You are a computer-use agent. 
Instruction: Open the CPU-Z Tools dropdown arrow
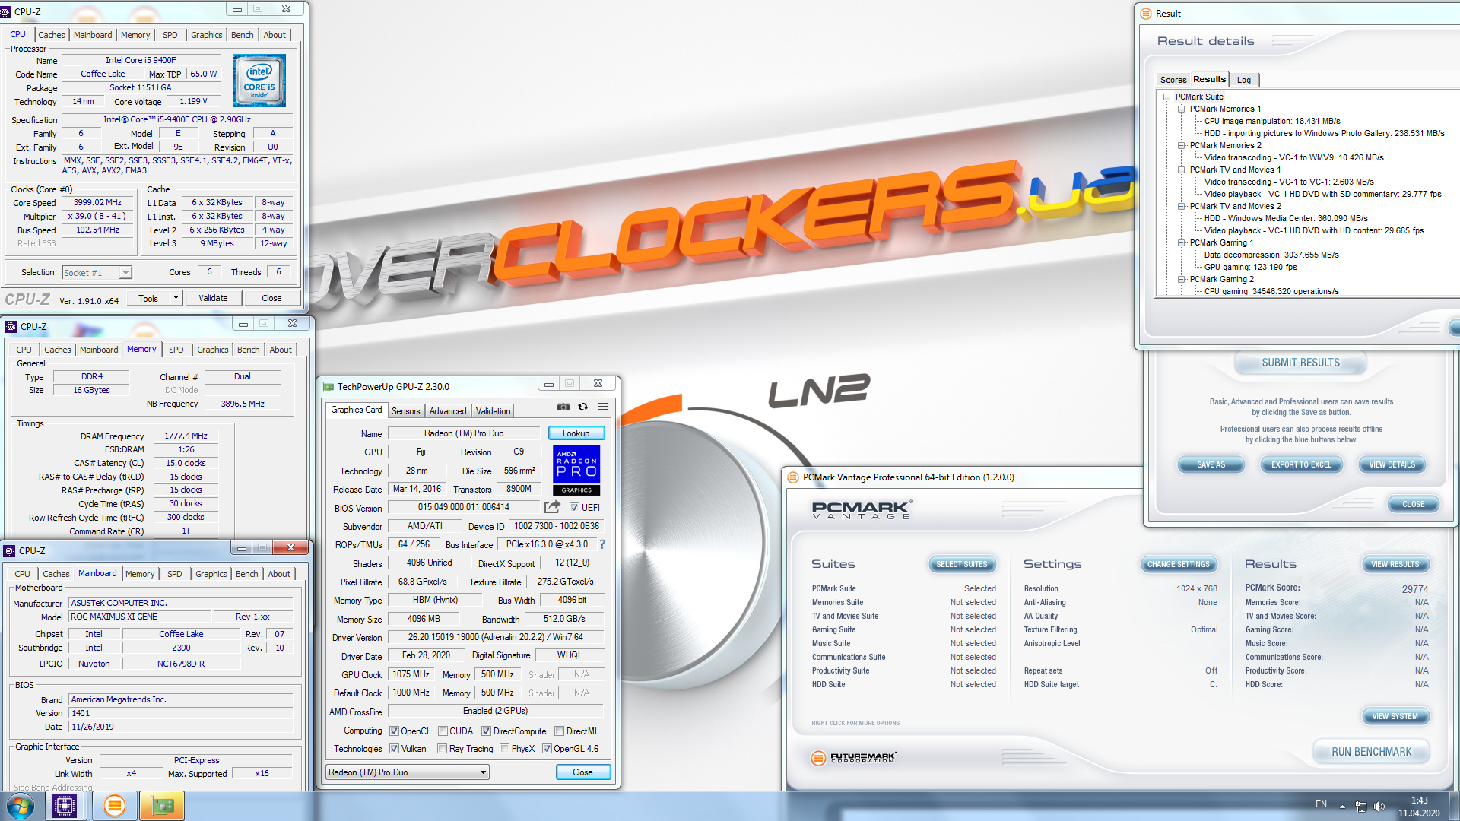tap(176, 298)
